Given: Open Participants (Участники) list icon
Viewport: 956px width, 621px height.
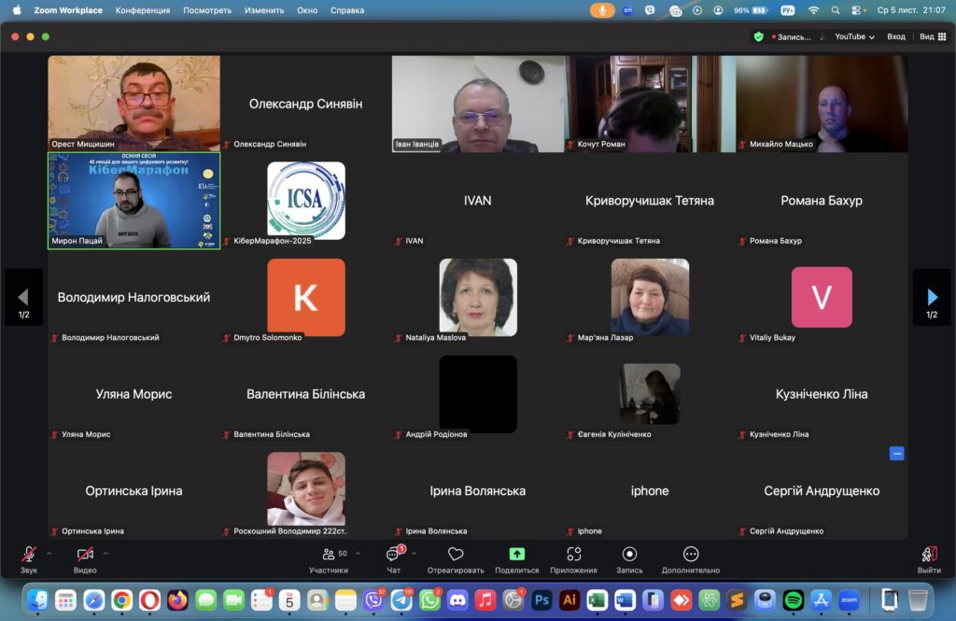Looking at the screenshot, I should pos(329,555).
